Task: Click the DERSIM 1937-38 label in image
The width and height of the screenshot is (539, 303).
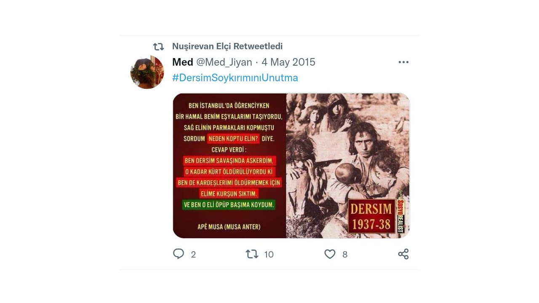Action: [371, 217]
